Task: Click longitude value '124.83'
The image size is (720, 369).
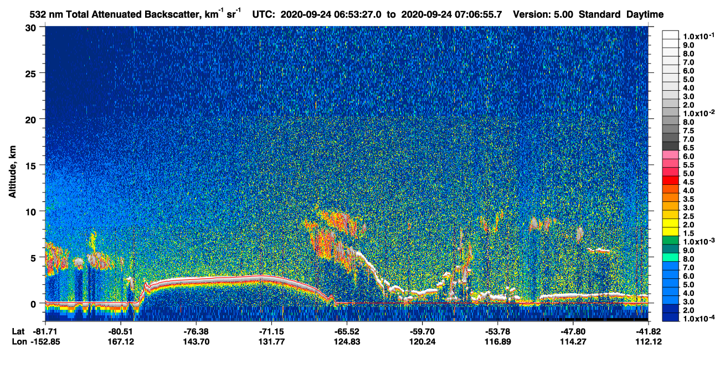Action: pos(347,342)
